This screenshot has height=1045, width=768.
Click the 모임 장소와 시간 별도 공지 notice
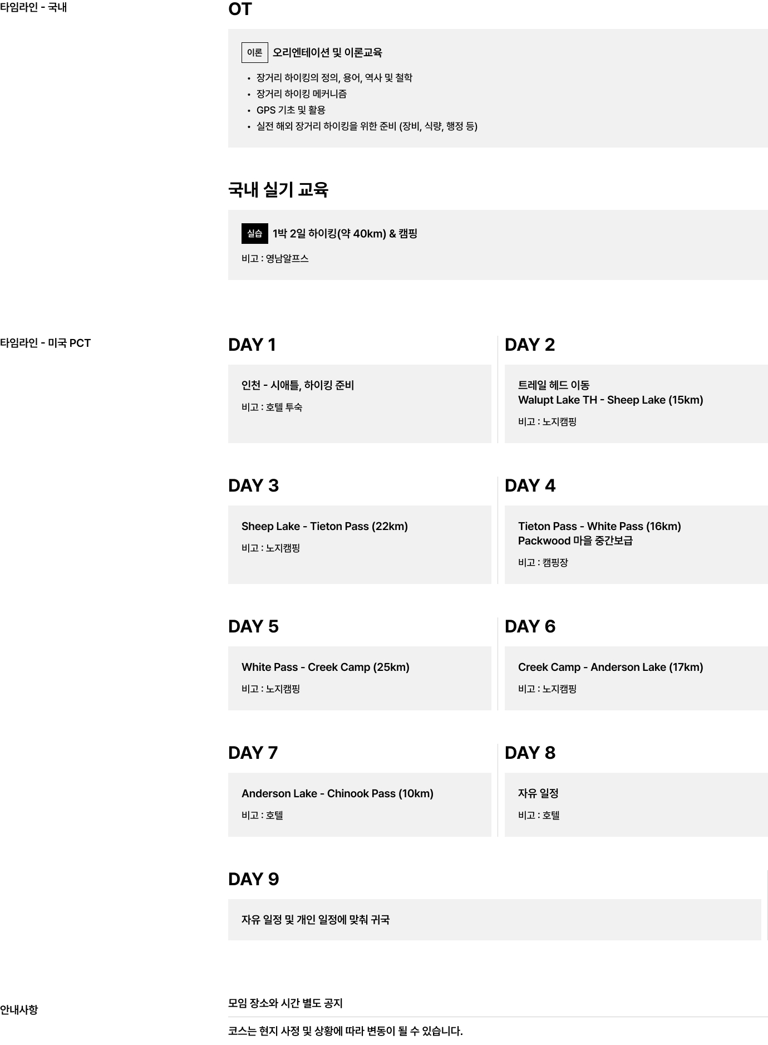point(285,1003)
